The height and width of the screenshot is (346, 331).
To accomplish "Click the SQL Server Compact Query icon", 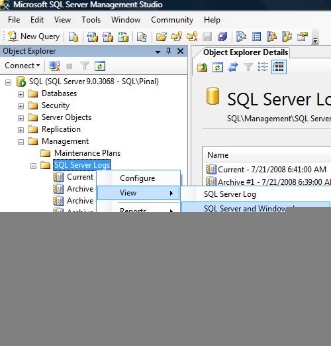I will point(142,36).
